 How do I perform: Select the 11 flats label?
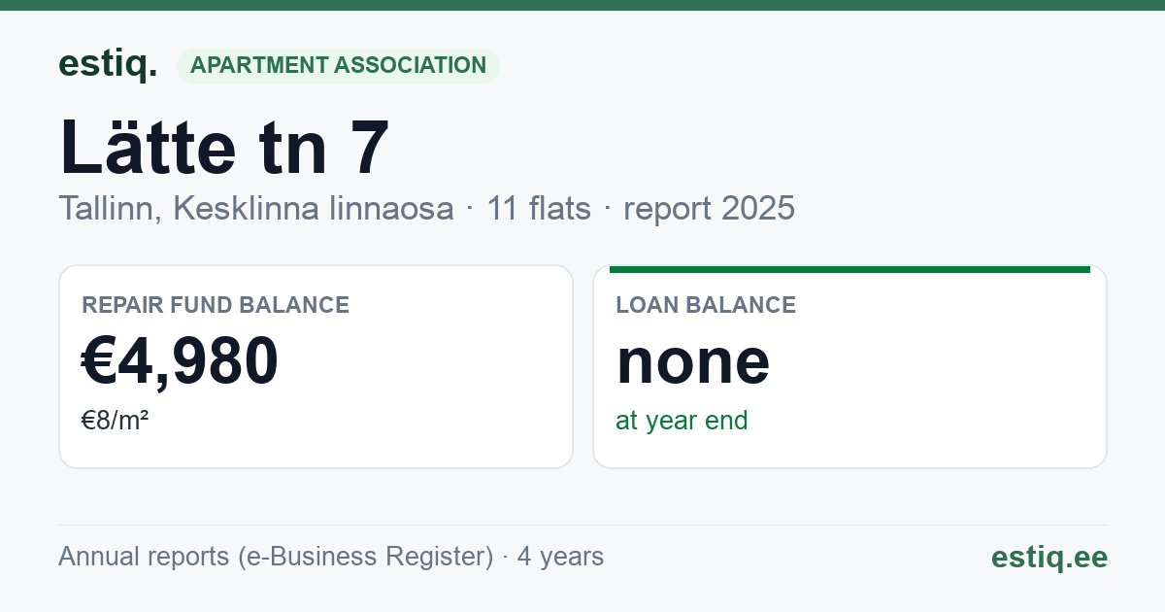click(539, 209)
